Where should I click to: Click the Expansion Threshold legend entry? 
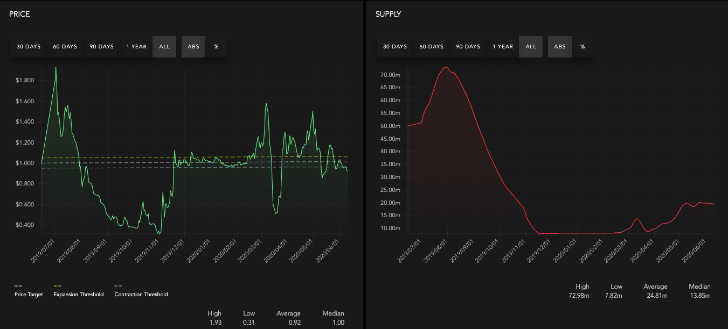pyautogui.click(x=79, y=294)
